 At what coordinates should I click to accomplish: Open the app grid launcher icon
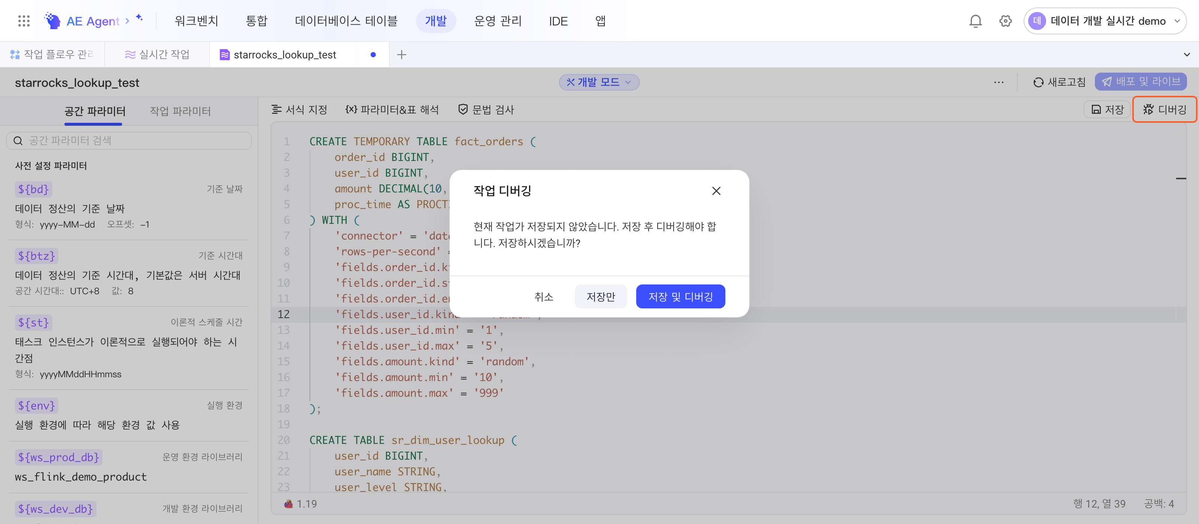(24, 21)
